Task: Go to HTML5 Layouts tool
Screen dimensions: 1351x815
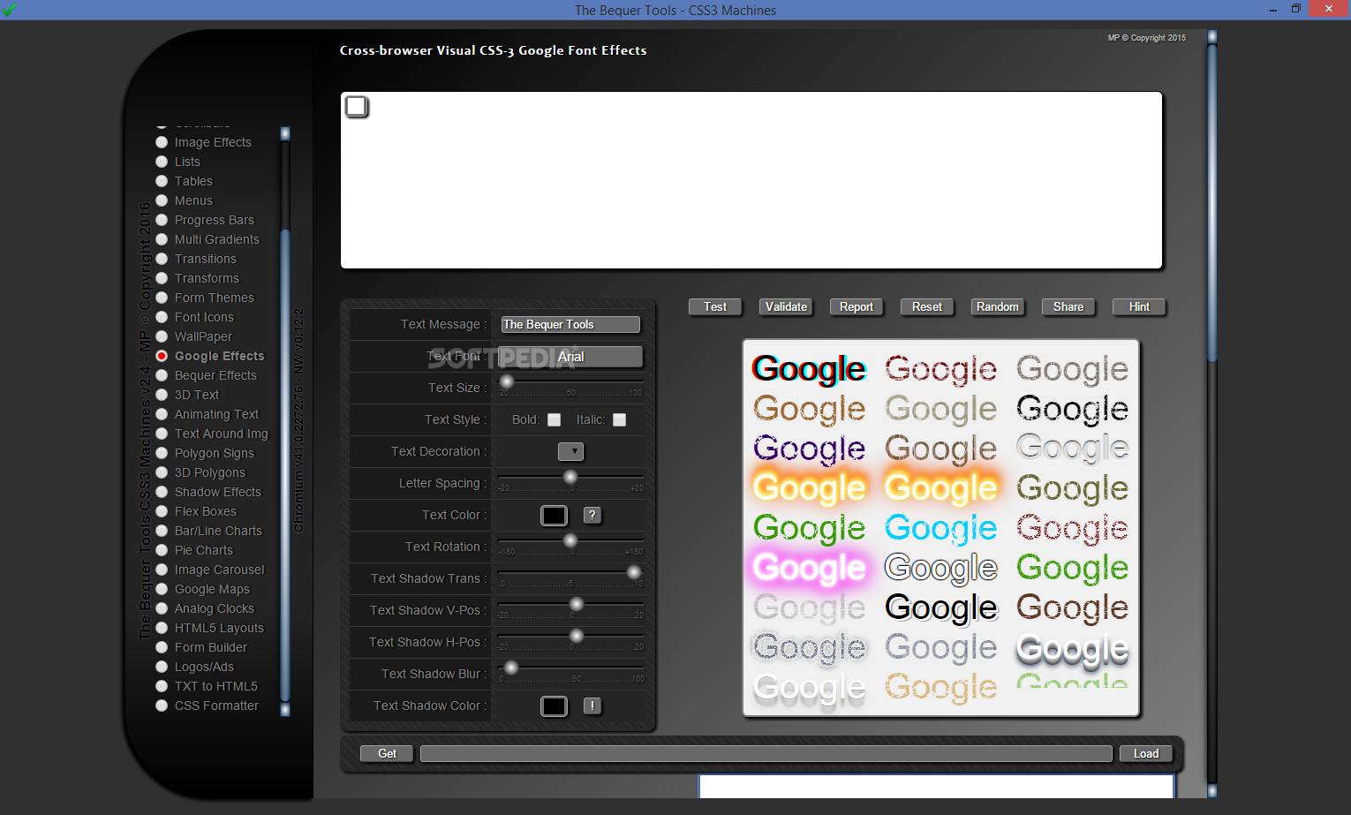Action: pos(219,628)
